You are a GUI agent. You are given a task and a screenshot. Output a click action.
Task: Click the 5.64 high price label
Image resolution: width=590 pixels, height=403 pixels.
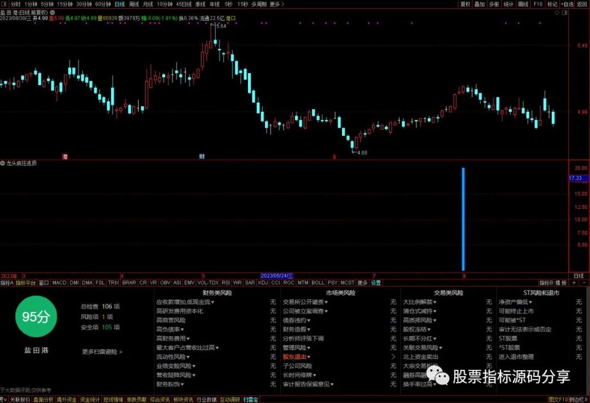[221, 26]
